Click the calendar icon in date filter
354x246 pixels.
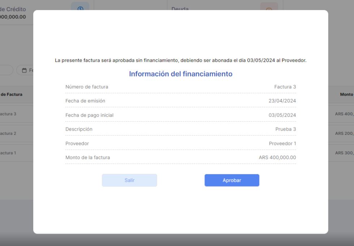point(25,70)
